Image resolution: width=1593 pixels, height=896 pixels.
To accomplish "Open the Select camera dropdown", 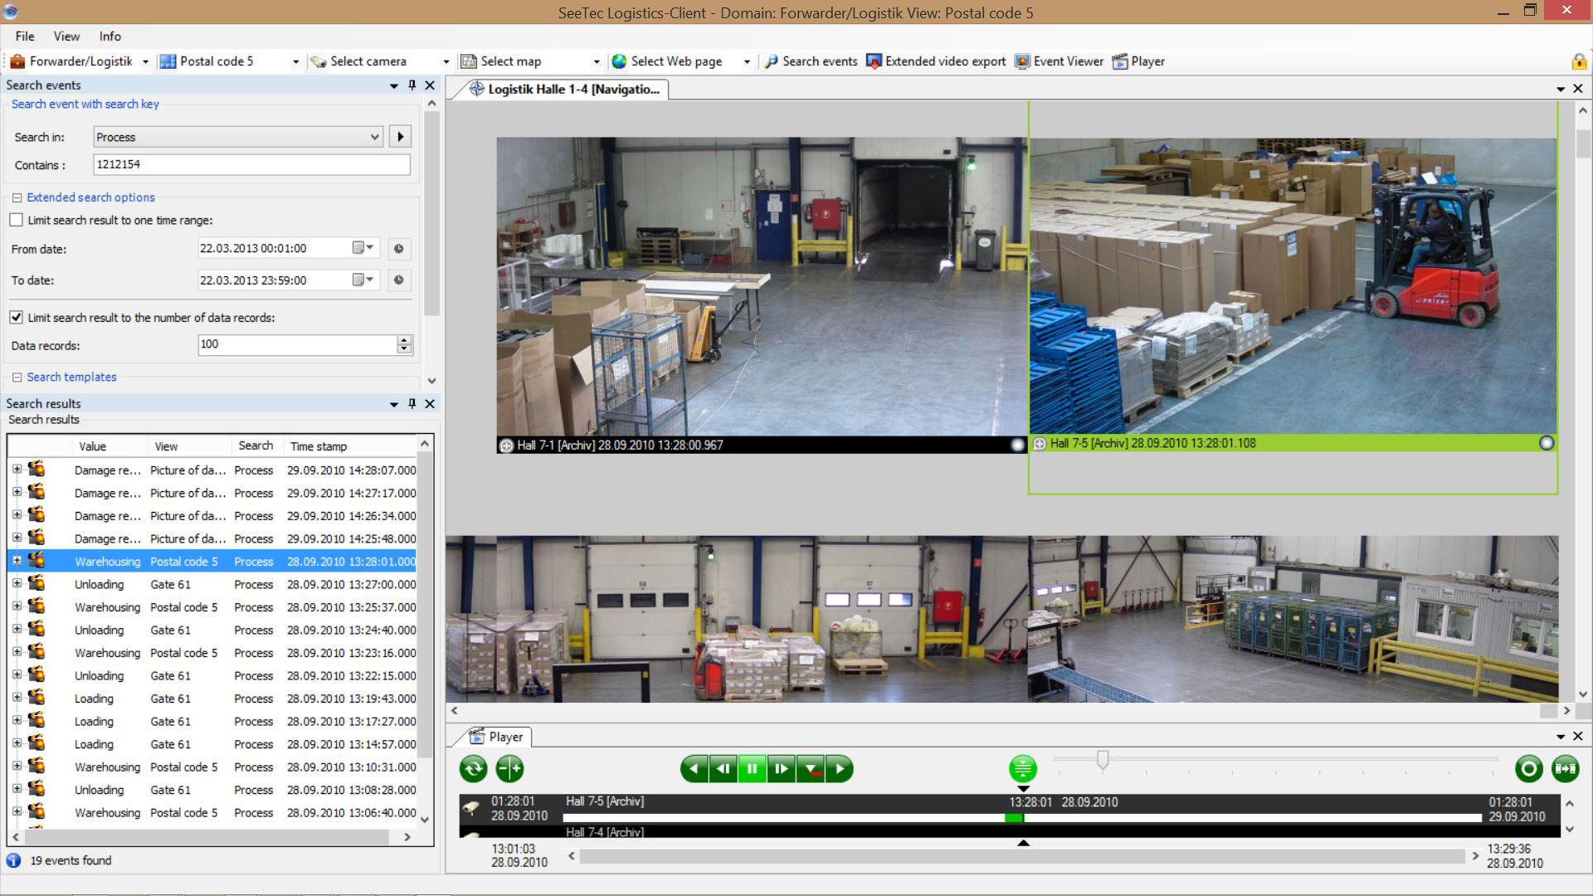I will 446,61.
